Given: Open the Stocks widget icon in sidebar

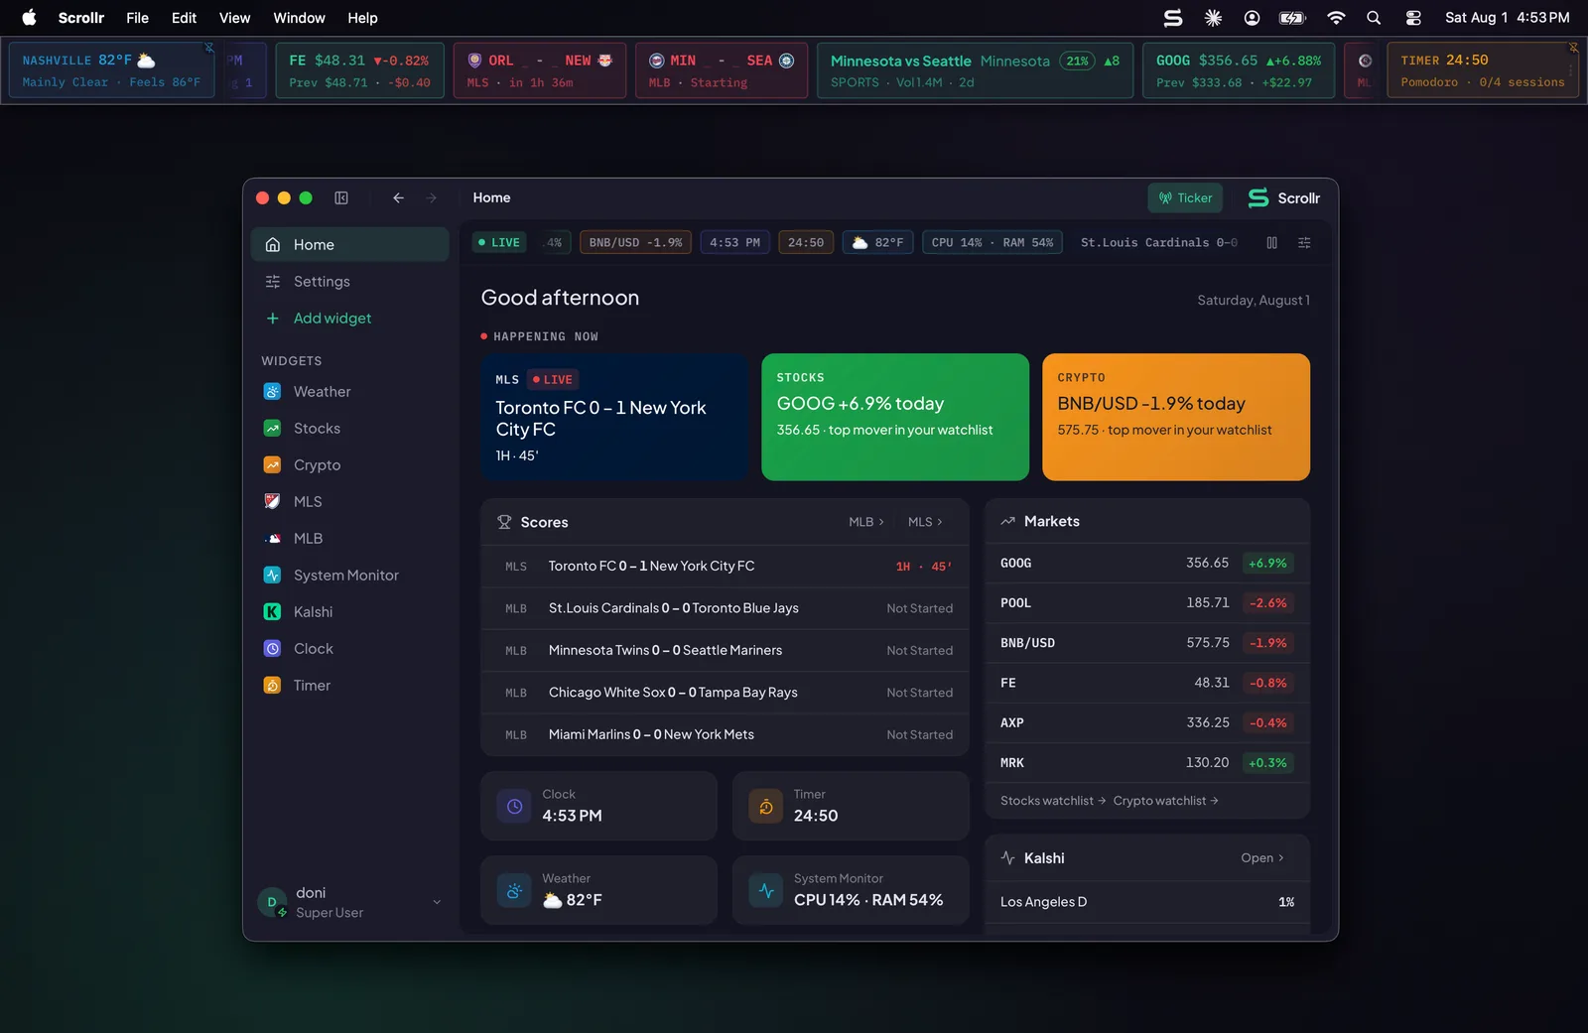Looking at the screenshot, I should pyautogui.click(x=272, y=429).
